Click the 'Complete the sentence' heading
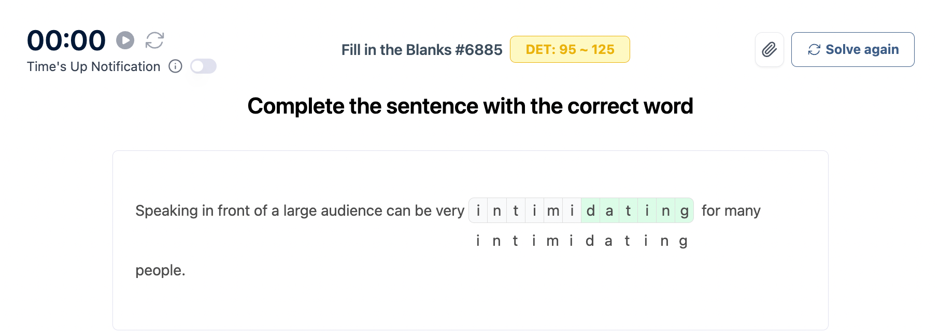Image resolution: width=939 pixels, height=335 pixels. (x=470, y=106)
